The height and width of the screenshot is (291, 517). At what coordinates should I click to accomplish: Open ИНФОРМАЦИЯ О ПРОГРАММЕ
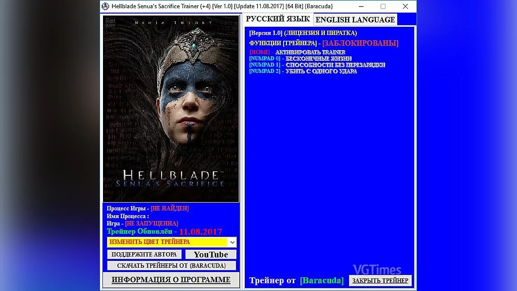point(170,280)
